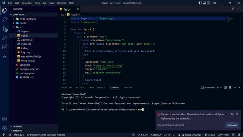
Task: Click the sync icon beside Babel JavaScript
Action: pos(183,135)
